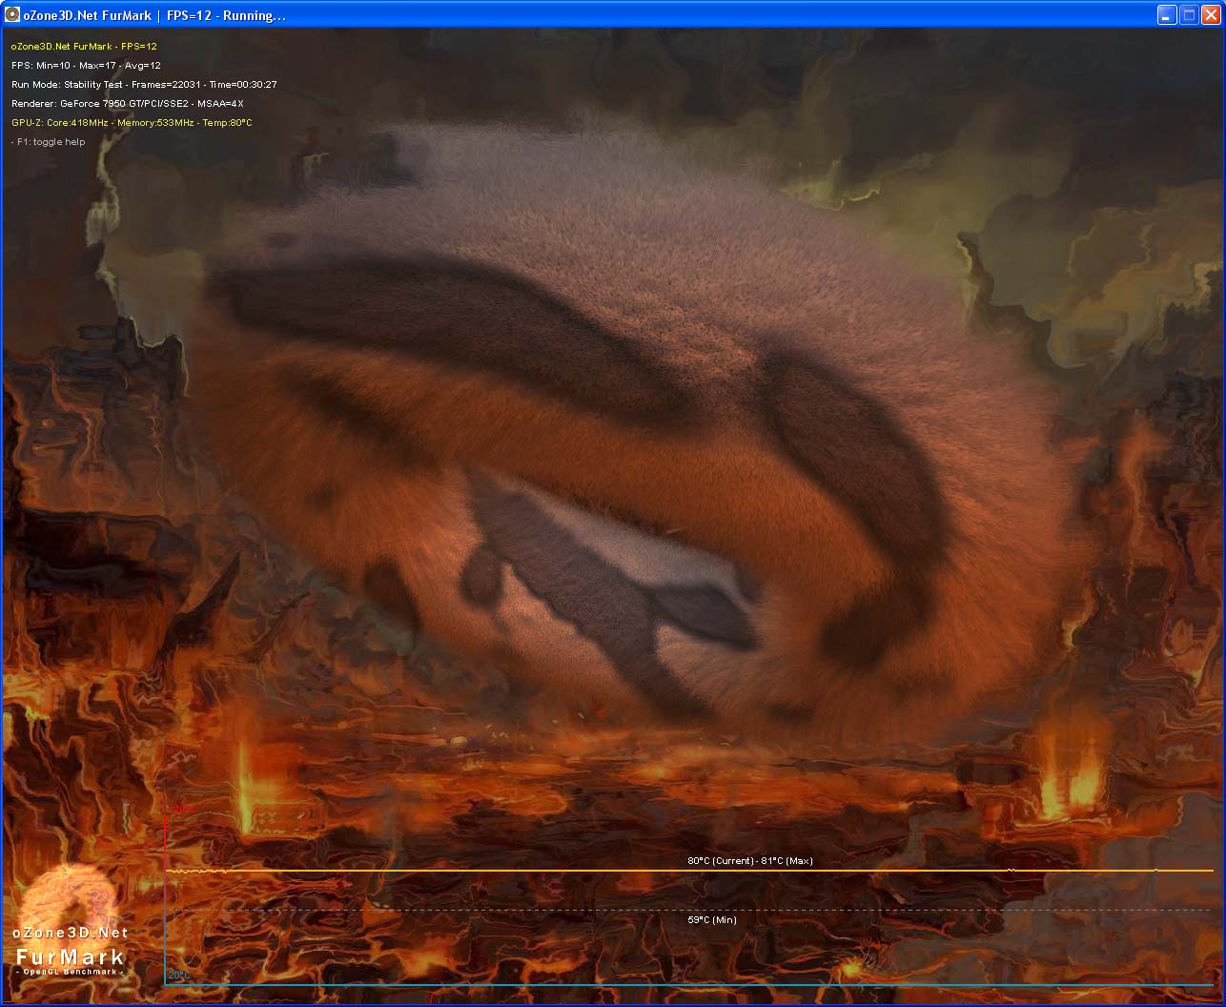Click the '80°C (Current) - 81°C (Max)' label
1226x1007 pixels.
[750, 861]
